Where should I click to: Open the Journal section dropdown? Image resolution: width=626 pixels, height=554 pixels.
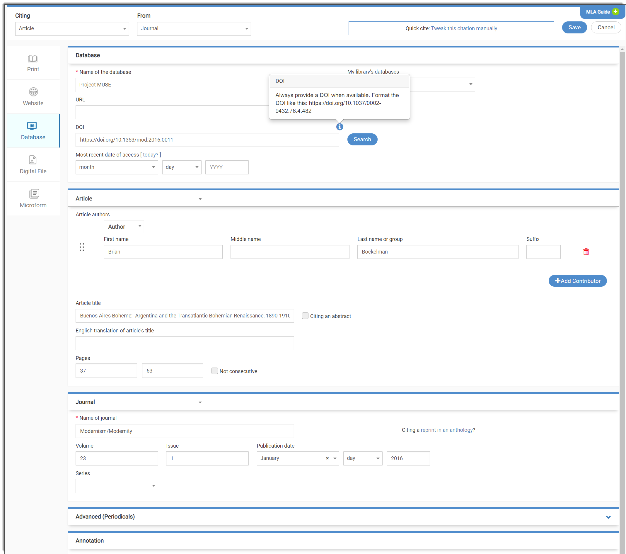(x=201, y=402)
